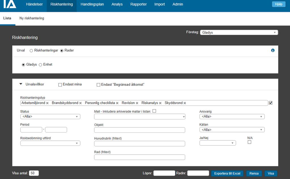The image size is (290, 179).
Task: Click the Rensa button
Action: pyautogui.click(x=254, y=173)
